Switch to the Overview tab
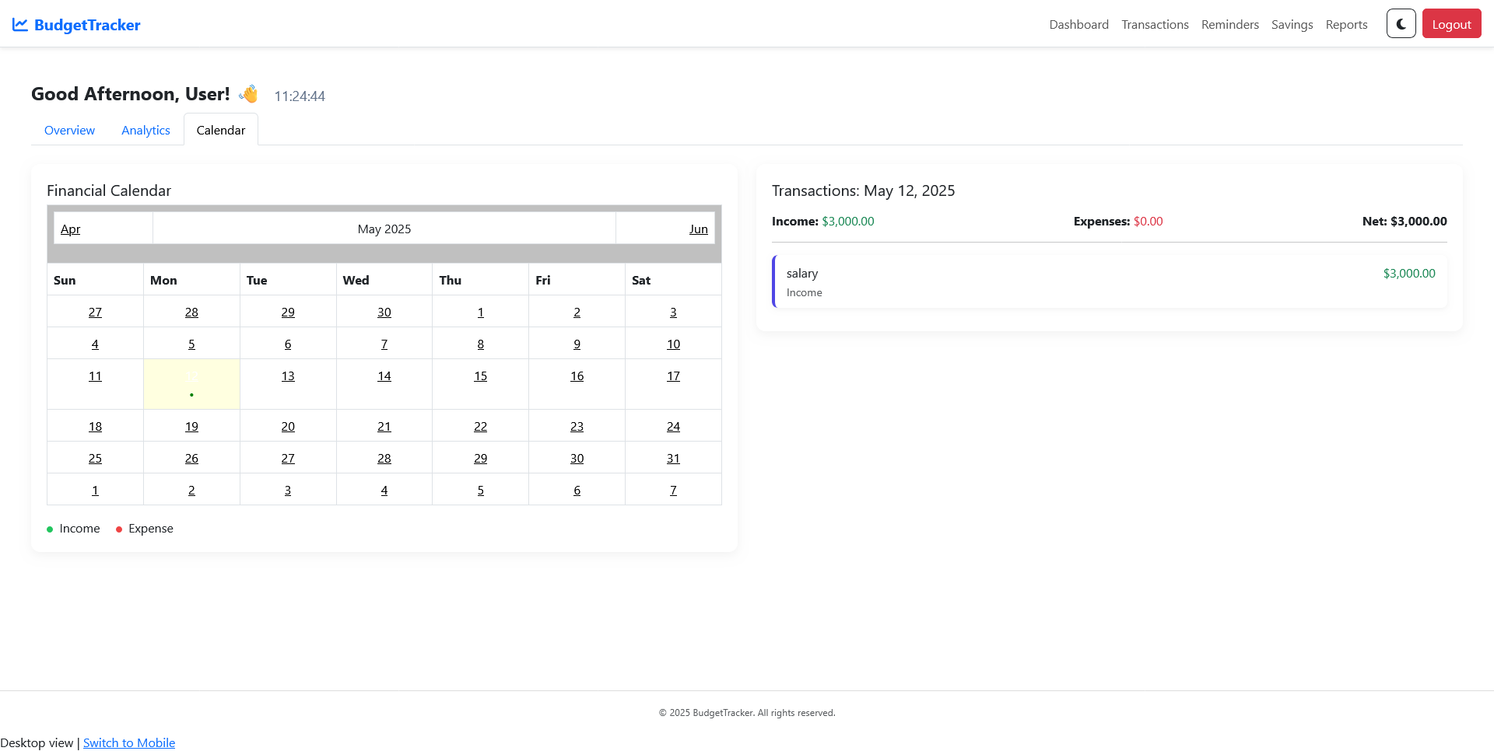The height and width of the screenshot is (751, 1494). point(69,131)
